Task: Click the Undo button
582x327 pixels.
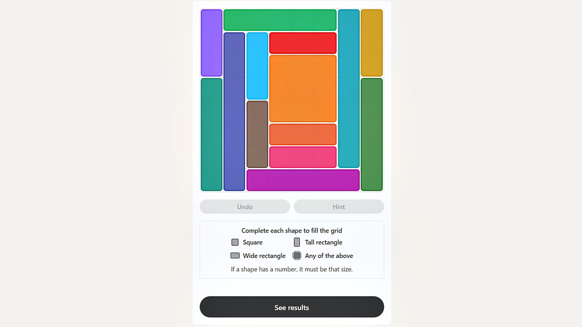Action: 245,207
